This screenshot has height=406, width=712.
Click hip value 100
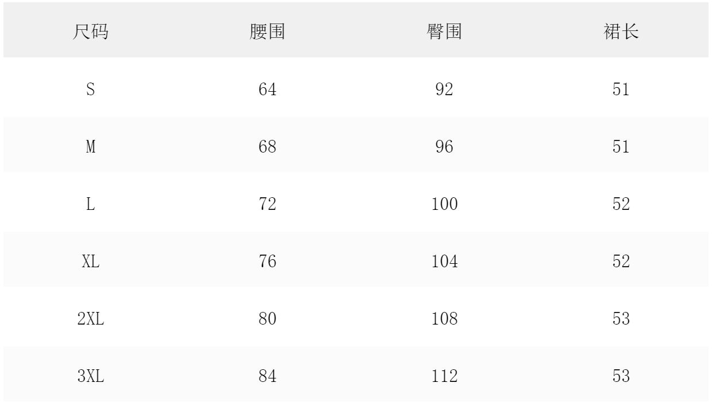pos(444,205)
